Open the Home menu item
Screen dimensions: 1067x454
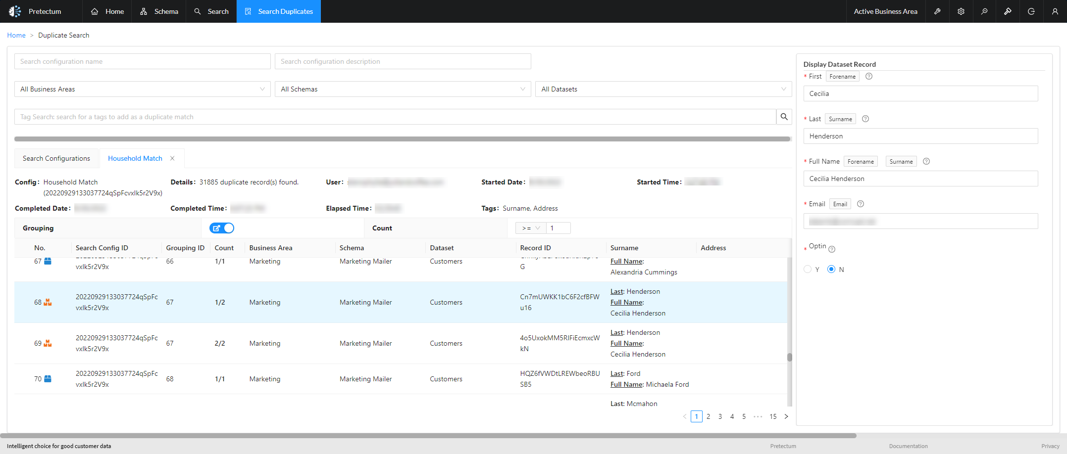[107, 11]
